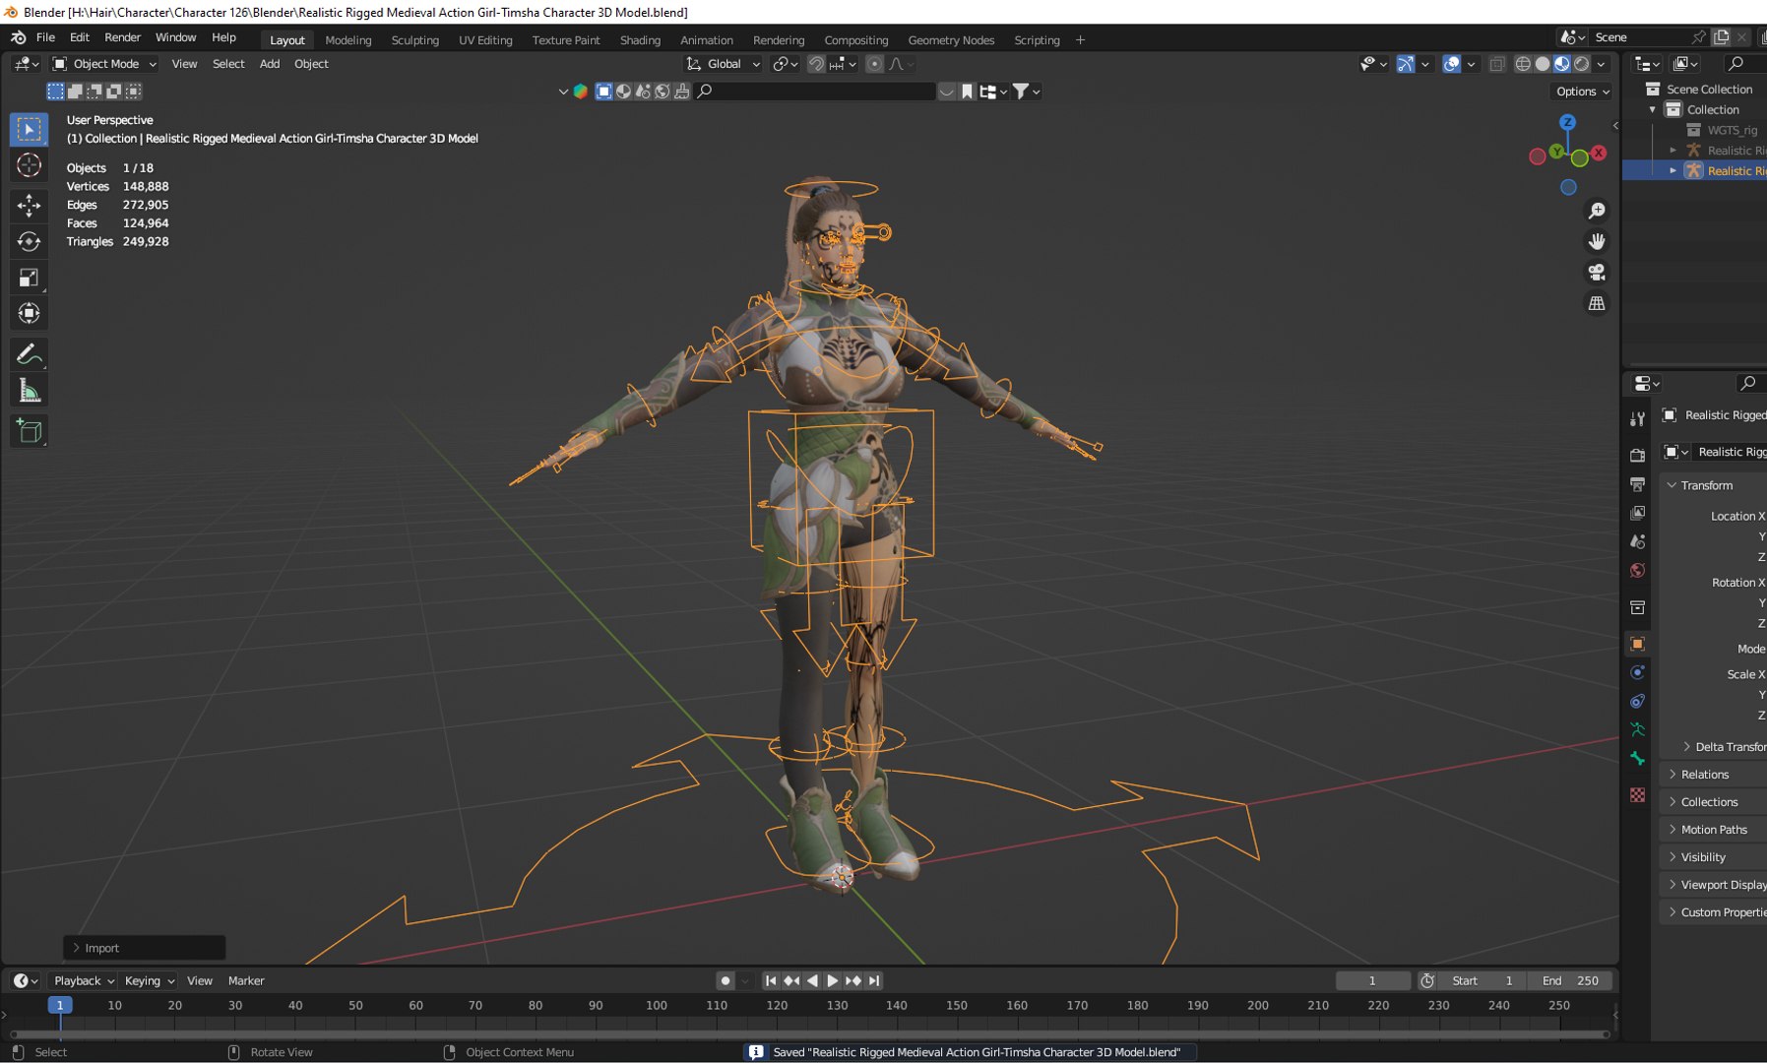This screenshot has height=1063, width=1767.
Task: Open the File menu
Action: click(x=45, y=37)
